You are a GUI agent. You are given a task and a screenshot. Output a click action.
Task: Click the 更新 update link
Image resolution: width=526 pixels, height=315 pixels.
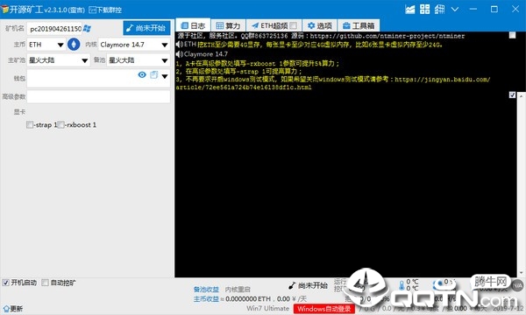(x=13, y=309)
